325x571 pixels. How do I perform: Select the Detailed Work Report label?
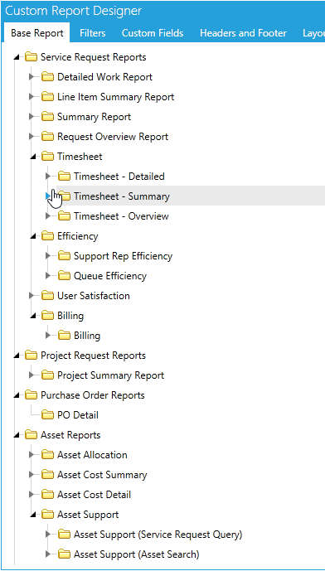click(105, 77)
